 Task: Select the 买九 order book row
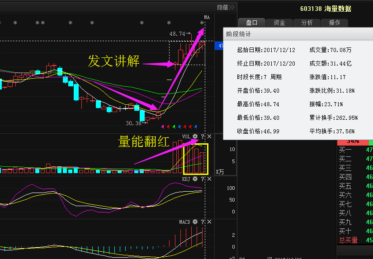(355, 222)
